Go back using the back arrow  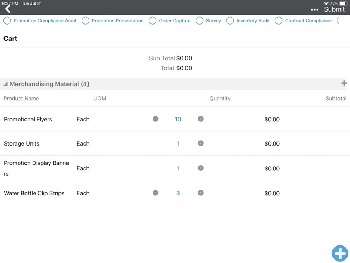[8, 9]
